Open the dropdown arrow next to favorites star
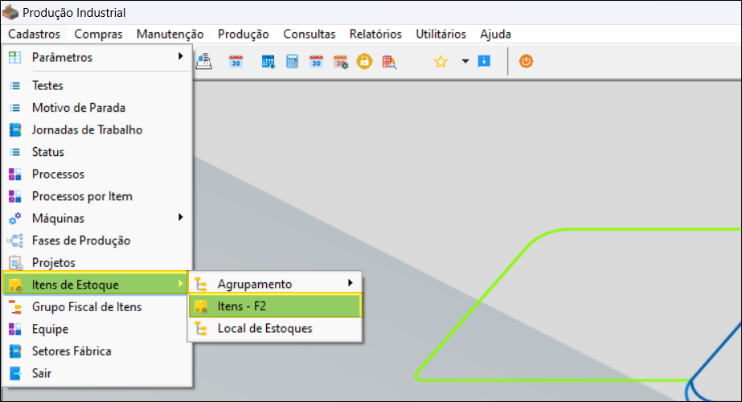This screenshot has height=402, width=742. point(465,61)
